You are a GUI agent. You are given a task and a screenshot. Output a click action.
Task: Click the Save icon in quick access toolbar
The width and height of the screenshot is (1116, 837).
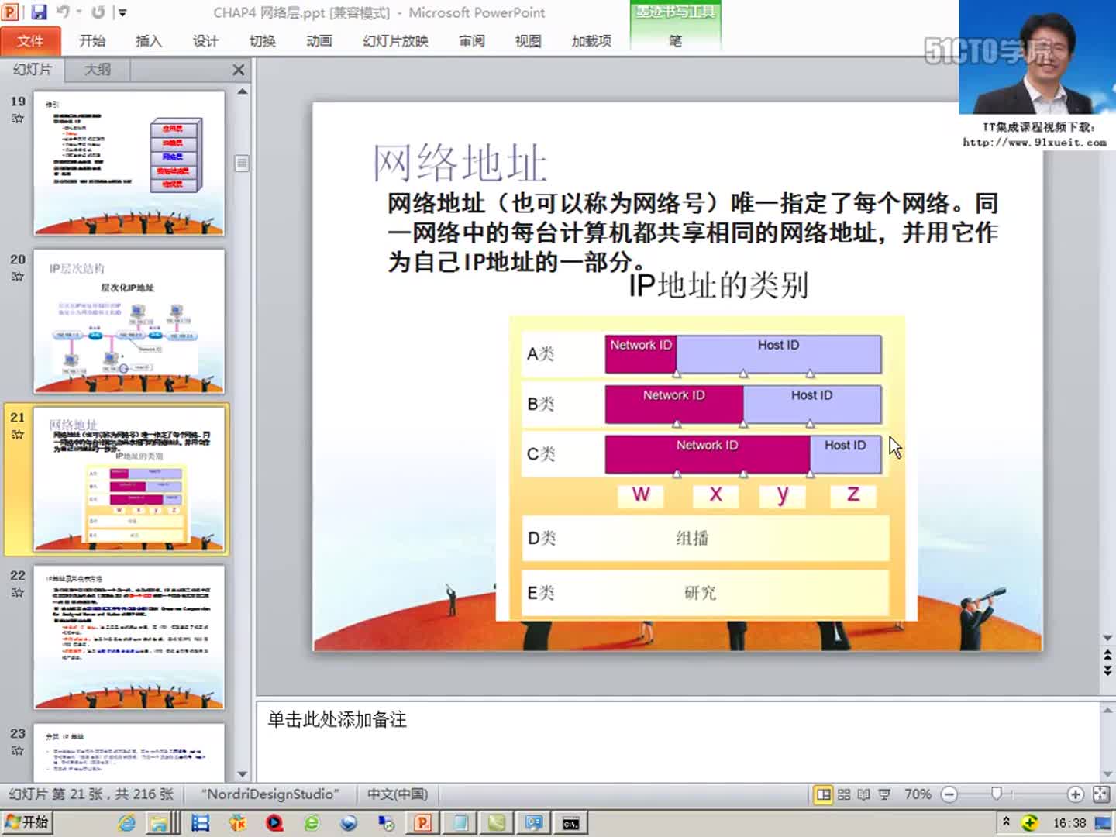(39, 12)
